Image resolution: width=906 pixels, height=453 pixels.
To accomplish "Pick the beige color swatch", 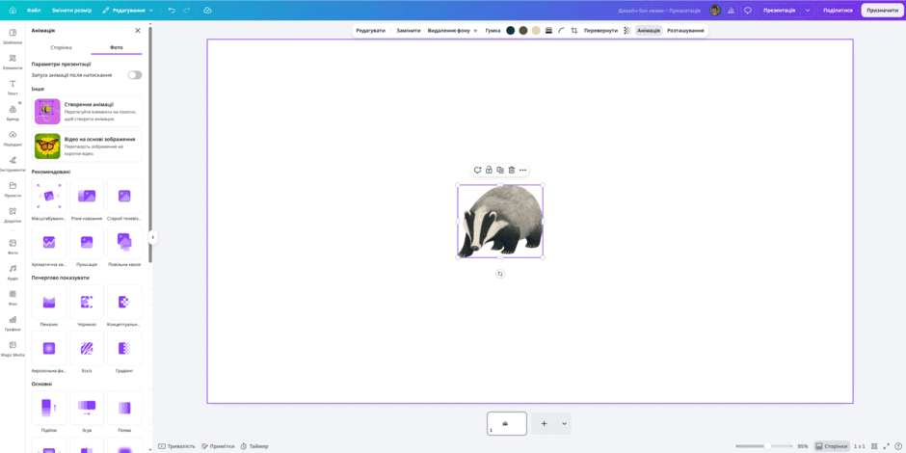I will pyautogui.click(x=536, y=30).
